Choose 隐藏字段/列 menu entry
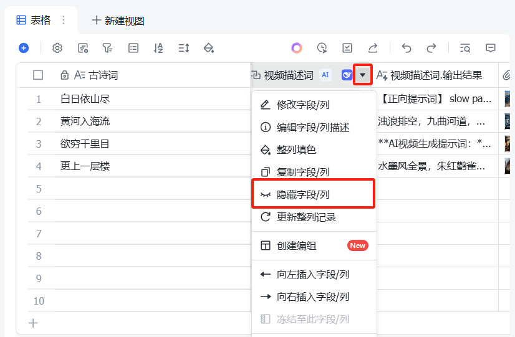Screen dimensions: 515x337 point(314,194)
